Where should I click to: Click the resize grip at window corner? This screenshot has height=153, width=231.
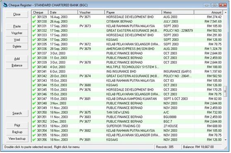(x=226, y=148)
